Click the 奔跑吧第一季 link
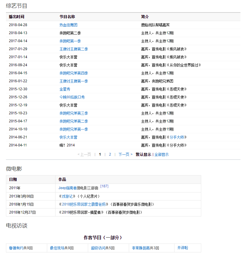Image resolution: width=241 pixels, height=253 pixels. [x=70, y=41]
